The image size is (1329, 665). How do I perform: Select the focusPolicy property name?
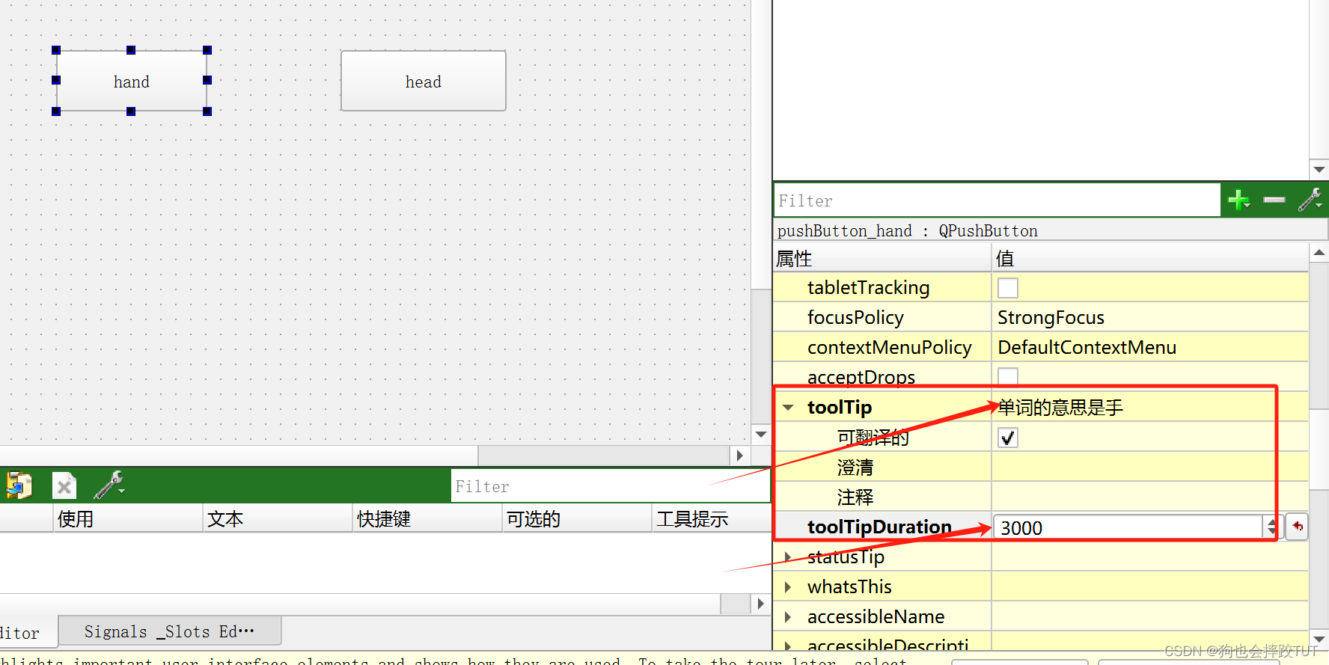[x=855, y=317]
